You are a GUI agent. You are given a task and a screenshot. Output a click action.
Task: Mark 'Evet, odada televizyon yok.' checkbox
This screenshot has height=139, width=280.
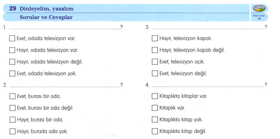pyautogui.click(x=12, y=73)
